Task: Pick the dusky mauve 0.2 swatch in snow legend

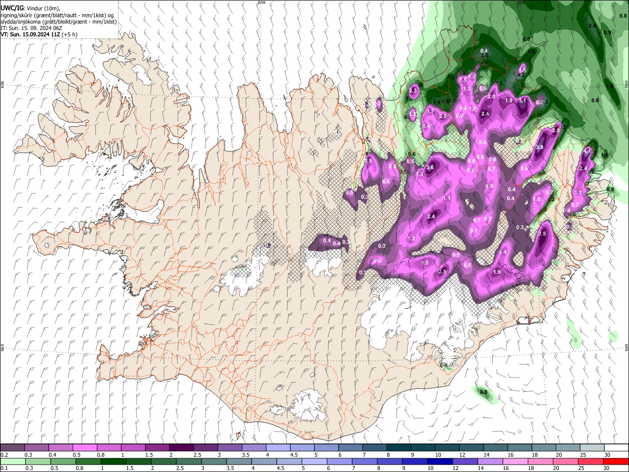Action: pyautogui.click(x=12, y=448)
